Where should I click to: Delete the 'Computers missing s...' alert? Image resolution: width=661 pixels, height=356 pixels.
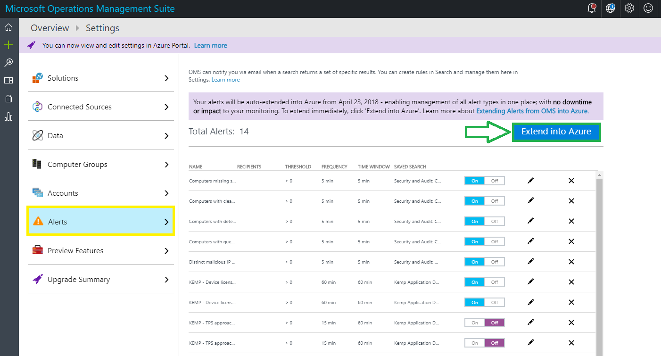coord(571,181)
